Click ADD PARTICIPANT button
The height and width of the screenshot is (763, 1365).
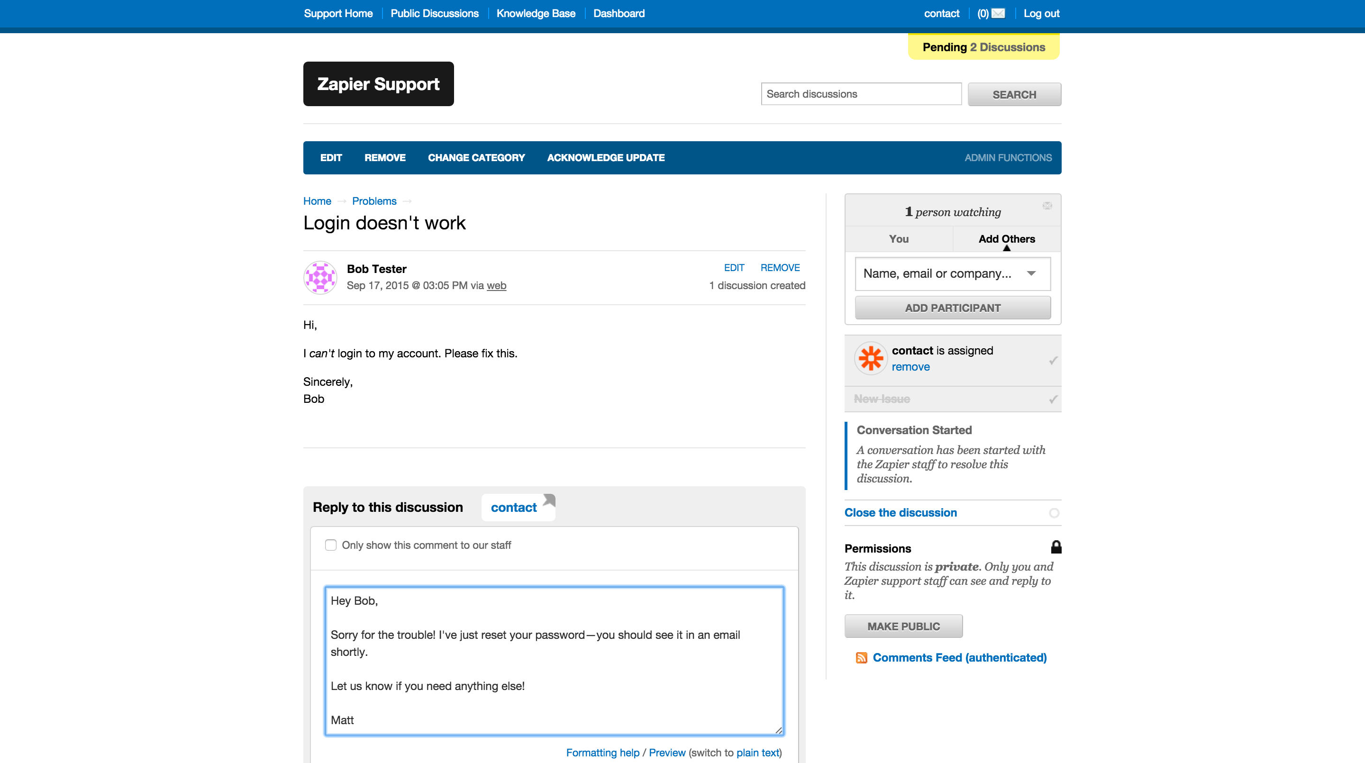(952, 308)
